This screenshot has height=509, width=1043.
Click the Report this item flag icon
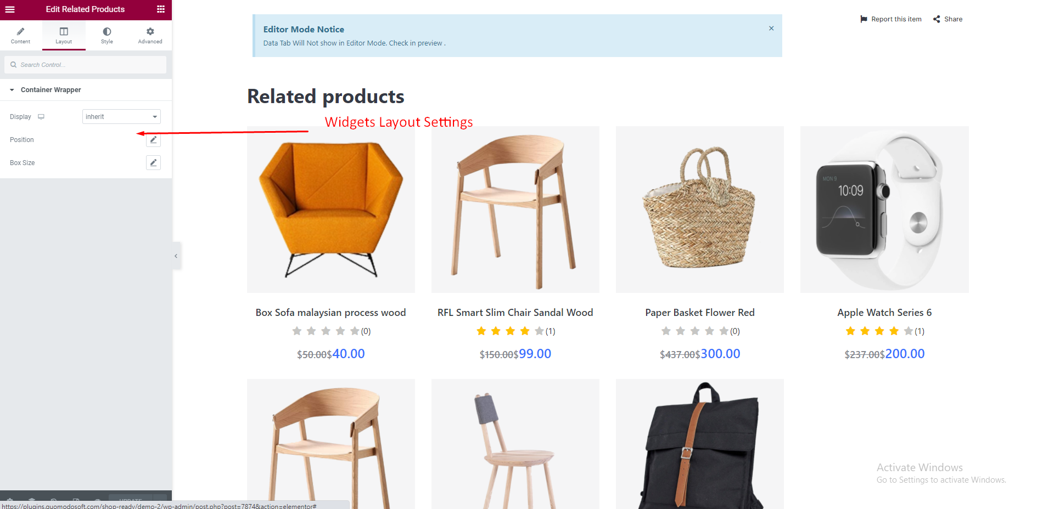pos(863,19)
